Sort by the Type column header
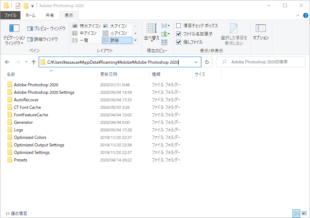Image resolution: width=310 pixels, height=218 pixels. tap(171, 74)
